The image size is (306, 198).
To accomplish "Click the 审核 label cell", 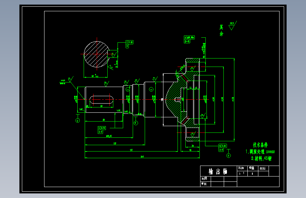I will [205, 184].
